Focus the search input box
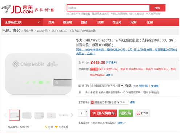This screenshot has width=180, height=134. (108, 8)
